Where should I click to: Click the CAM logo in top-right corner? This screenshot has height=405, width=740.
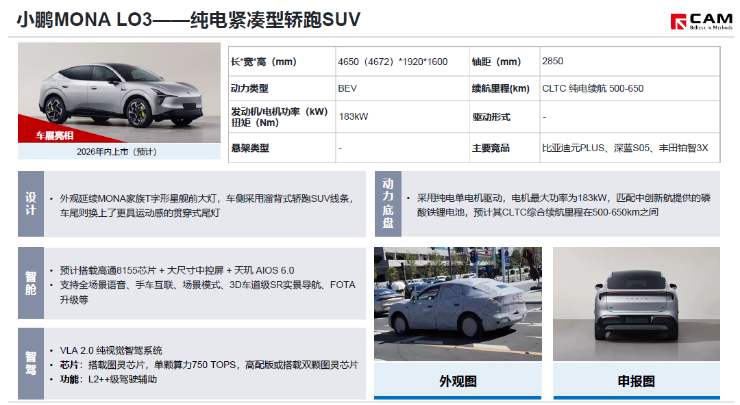[x=702, y=21]
